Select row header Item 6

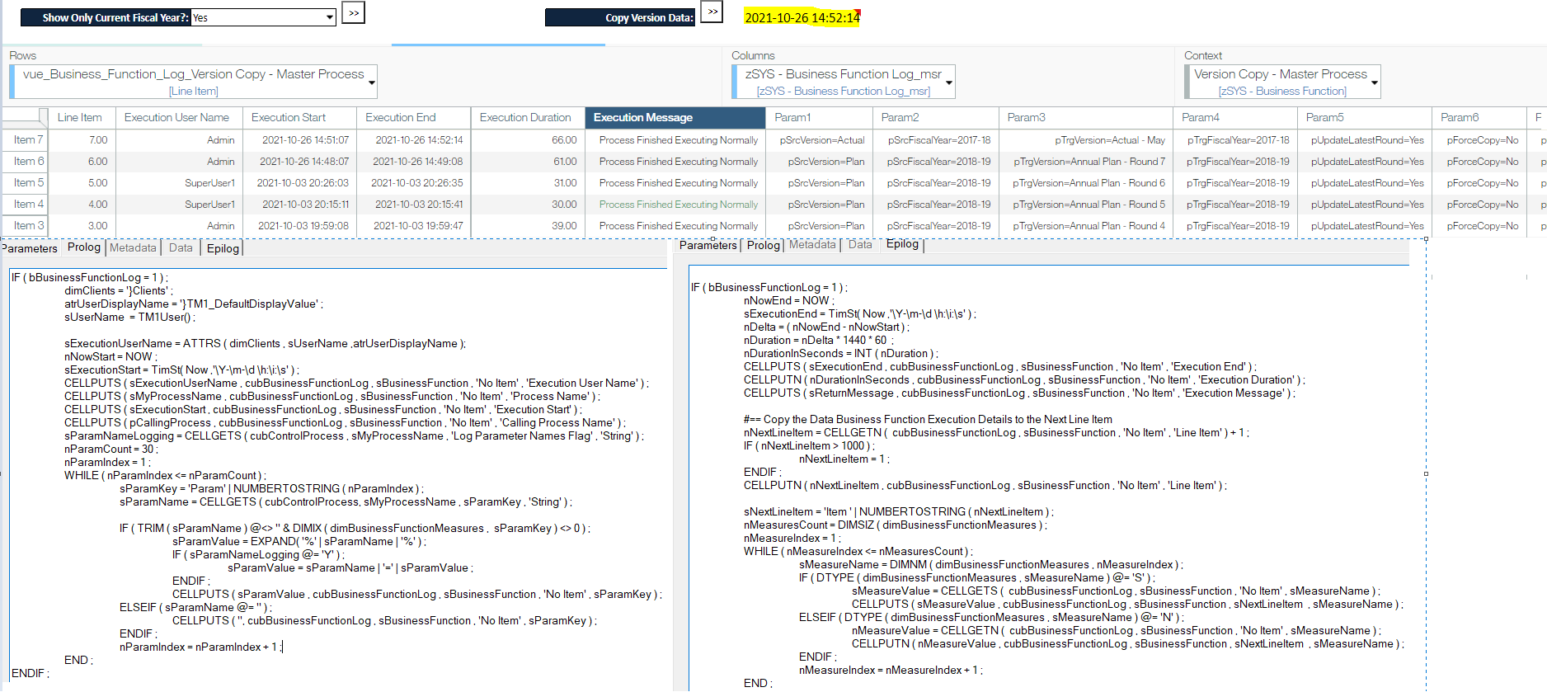click(26, 161)
